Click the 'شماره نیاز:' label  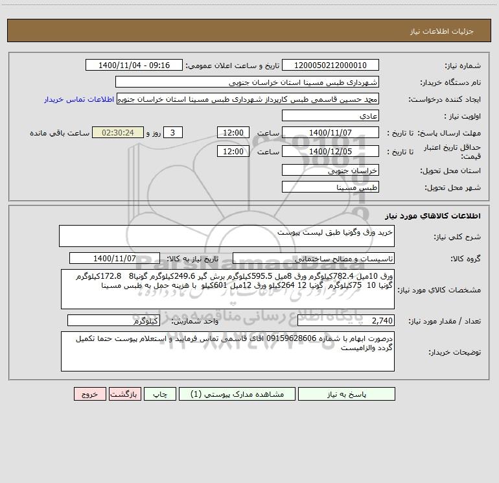click(463, 66)
